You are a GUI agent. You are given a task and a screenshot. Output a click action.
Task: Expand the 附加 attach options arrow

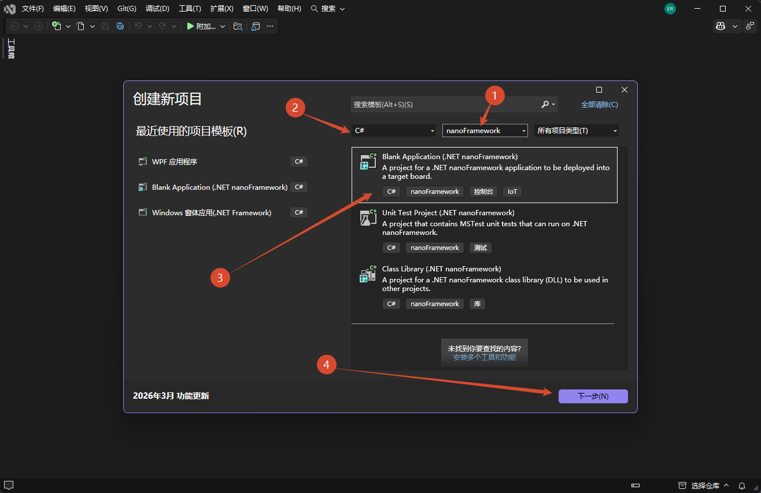point(223,26)
